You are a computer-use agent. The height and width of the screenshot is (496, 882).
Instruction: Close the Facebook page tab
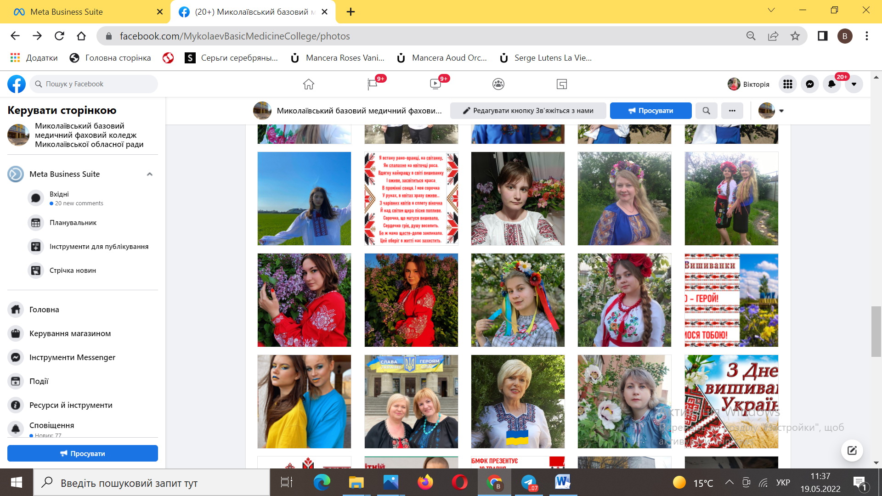(x=324, y=12)
